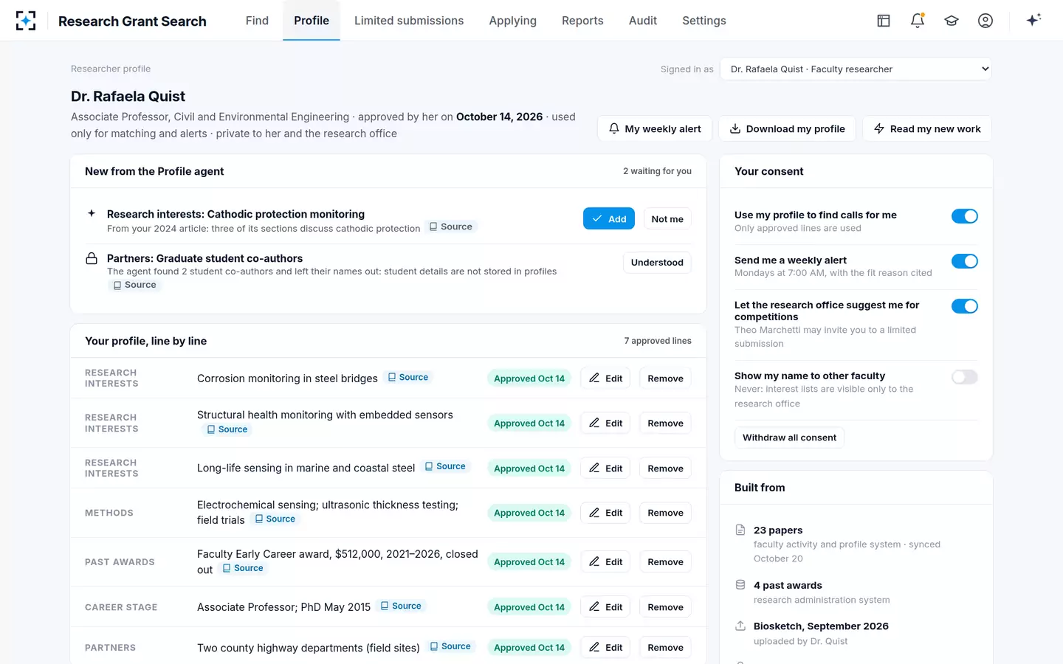1063x664 pixels.
Task: Edit the Corrosion monitoring in steel bridges line
Action: click(x=605, y=378)
